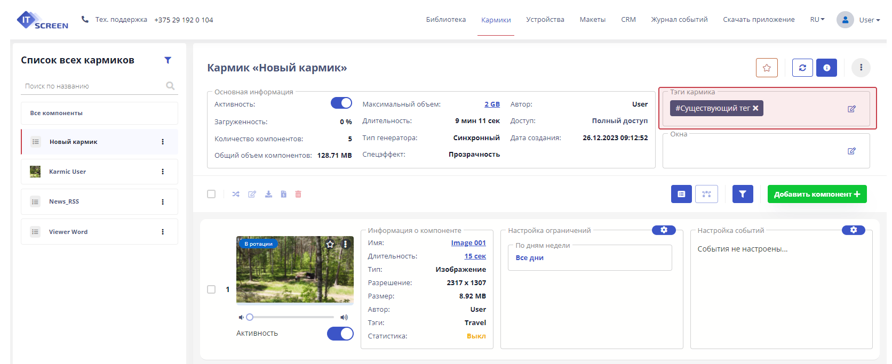
Task: Open the Журнал событий menu item
Action: (679, 20)
